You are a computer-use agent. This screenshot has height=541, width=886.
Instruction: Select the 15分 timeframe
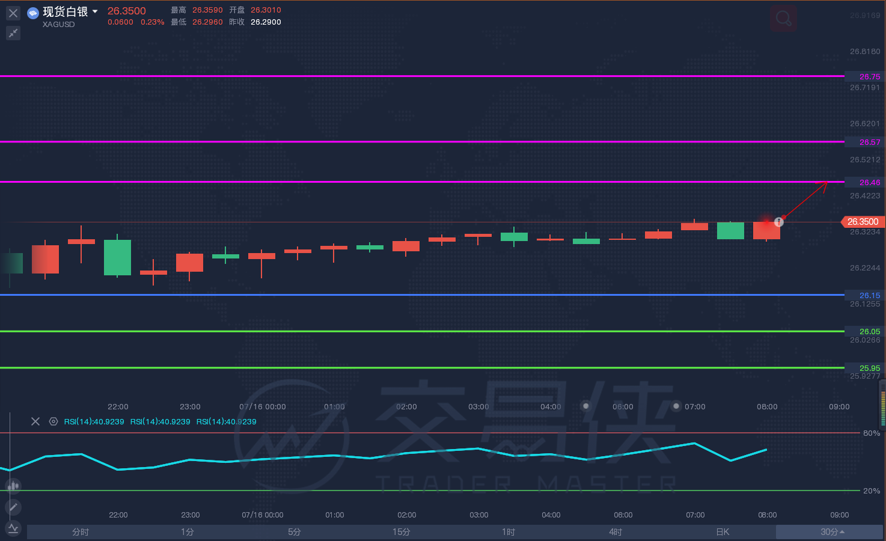tap(402, 532)
